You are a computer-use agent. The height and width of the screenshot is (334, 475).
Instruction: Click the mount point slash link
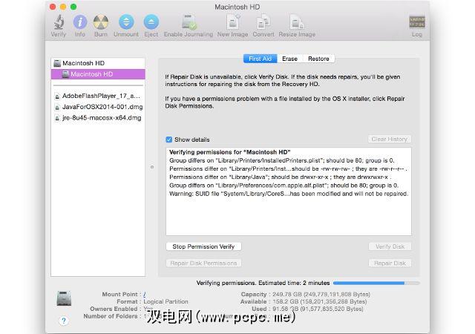click(145, 295)
